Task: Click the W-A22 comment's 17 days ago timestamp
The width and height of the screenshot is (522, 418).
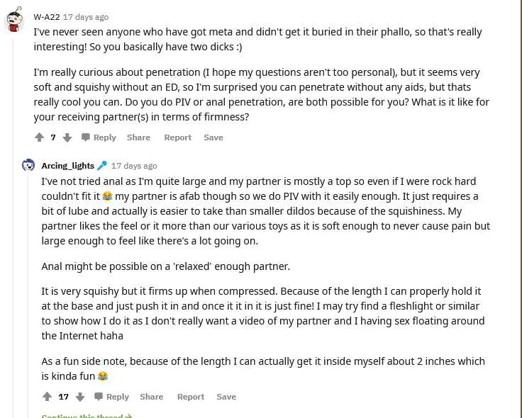Action: [86, 16]
